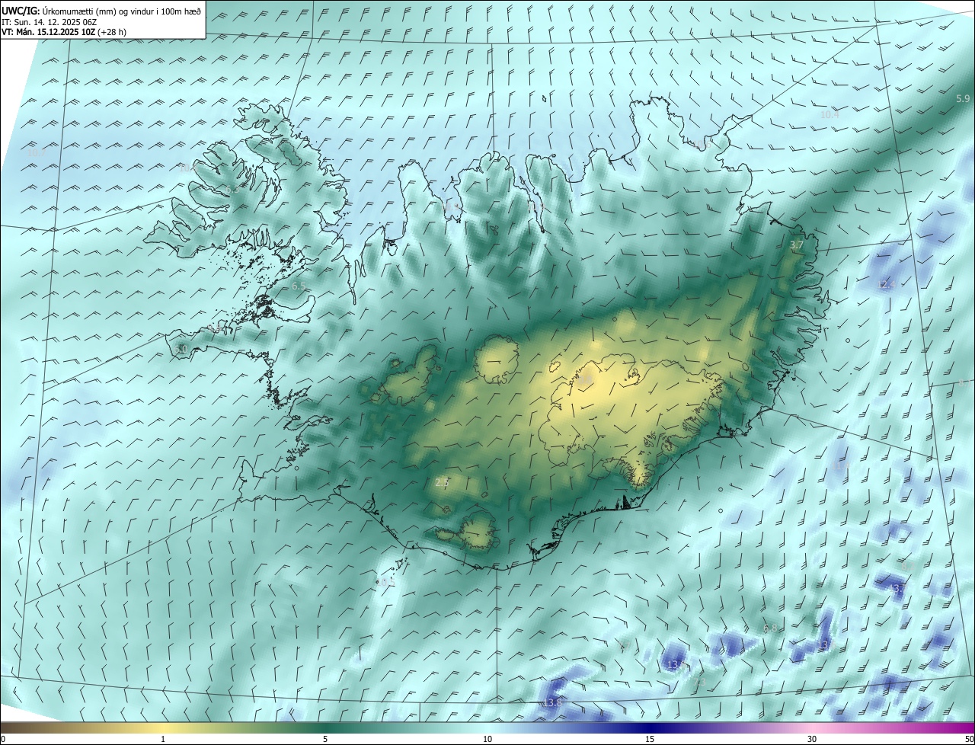The height and width of the screenshot is (745, 975).
Task: Click the '6.3' value label on the map
Action: (232, 190)
